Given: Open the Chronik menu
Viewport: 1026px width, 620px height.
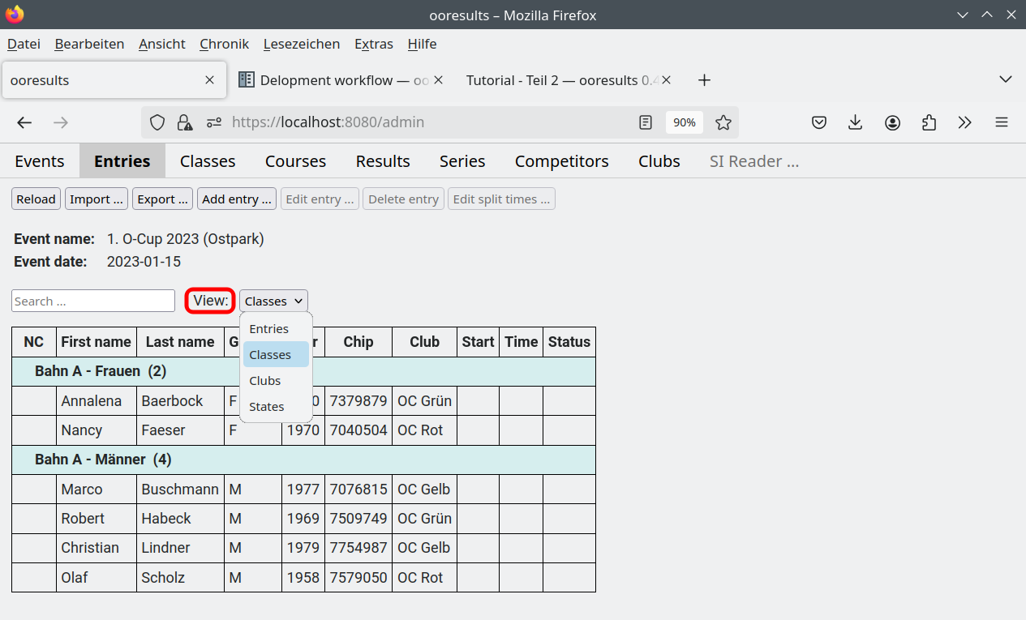Looking at the screenshot, I should pyautogui.click(x=224, y=44).
